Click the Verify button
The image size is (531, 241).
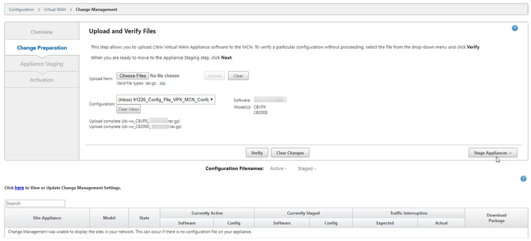tap(257, 153)
